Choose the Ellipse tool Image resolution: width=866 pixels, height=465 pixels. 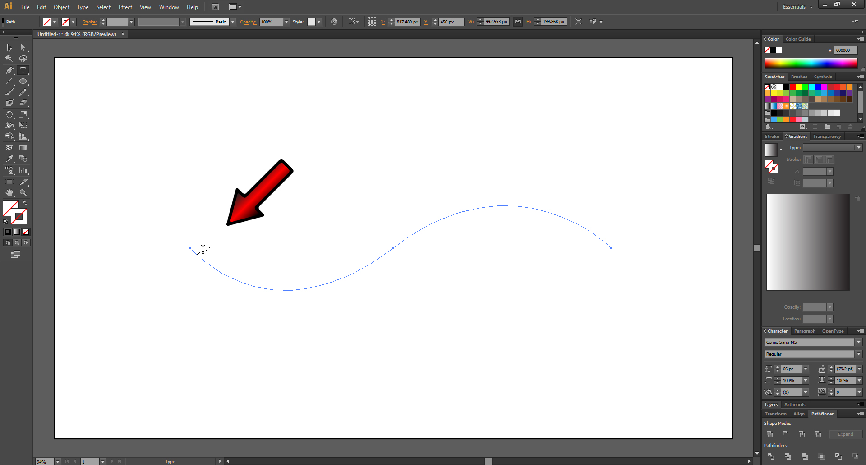[23, 82]
